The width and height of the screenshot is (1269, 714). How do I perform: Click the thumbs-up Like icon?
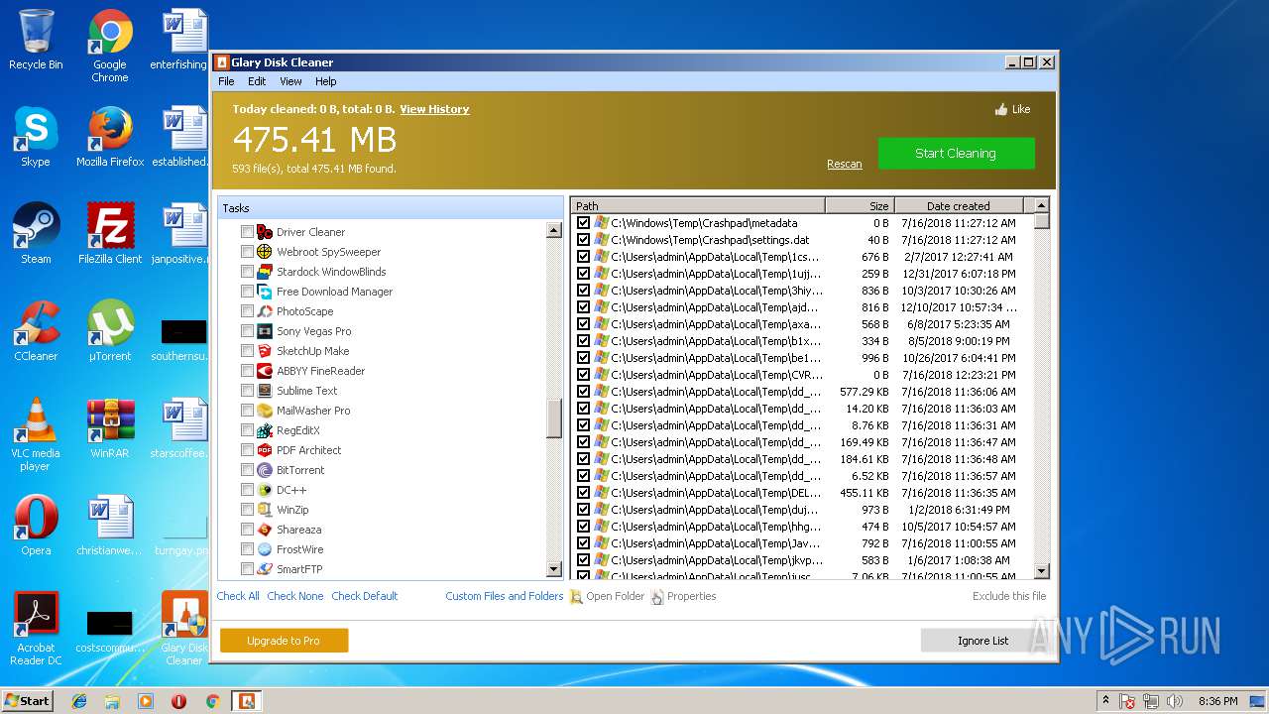point(1001,109)
